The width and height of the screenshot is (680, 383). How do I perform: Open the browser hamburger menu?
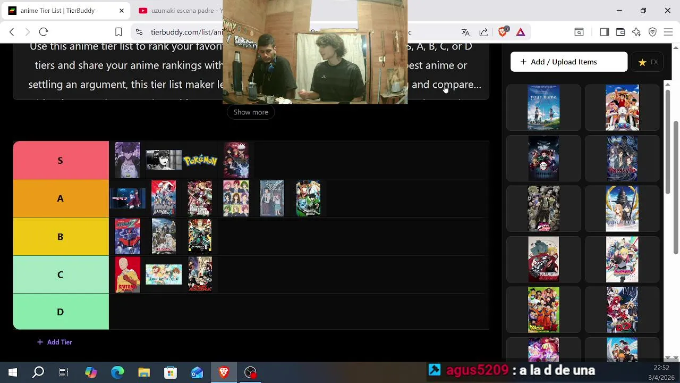[x=668, y=32]
